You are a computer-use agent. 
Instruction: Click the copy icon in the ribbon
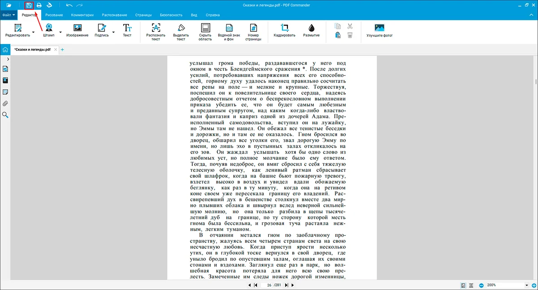[338, 26]
